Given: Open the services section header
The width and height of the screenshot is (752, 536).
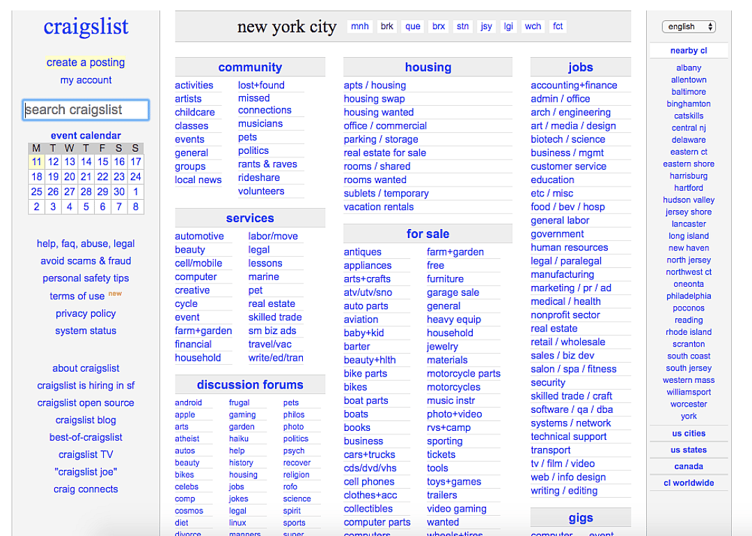Looking at the screenshot, I should click(250, 218).
